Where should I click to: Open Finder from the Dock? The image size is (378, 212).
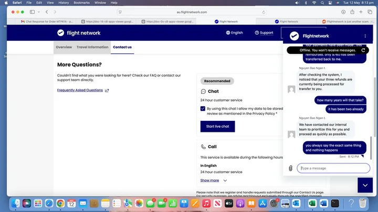(16, 203)
